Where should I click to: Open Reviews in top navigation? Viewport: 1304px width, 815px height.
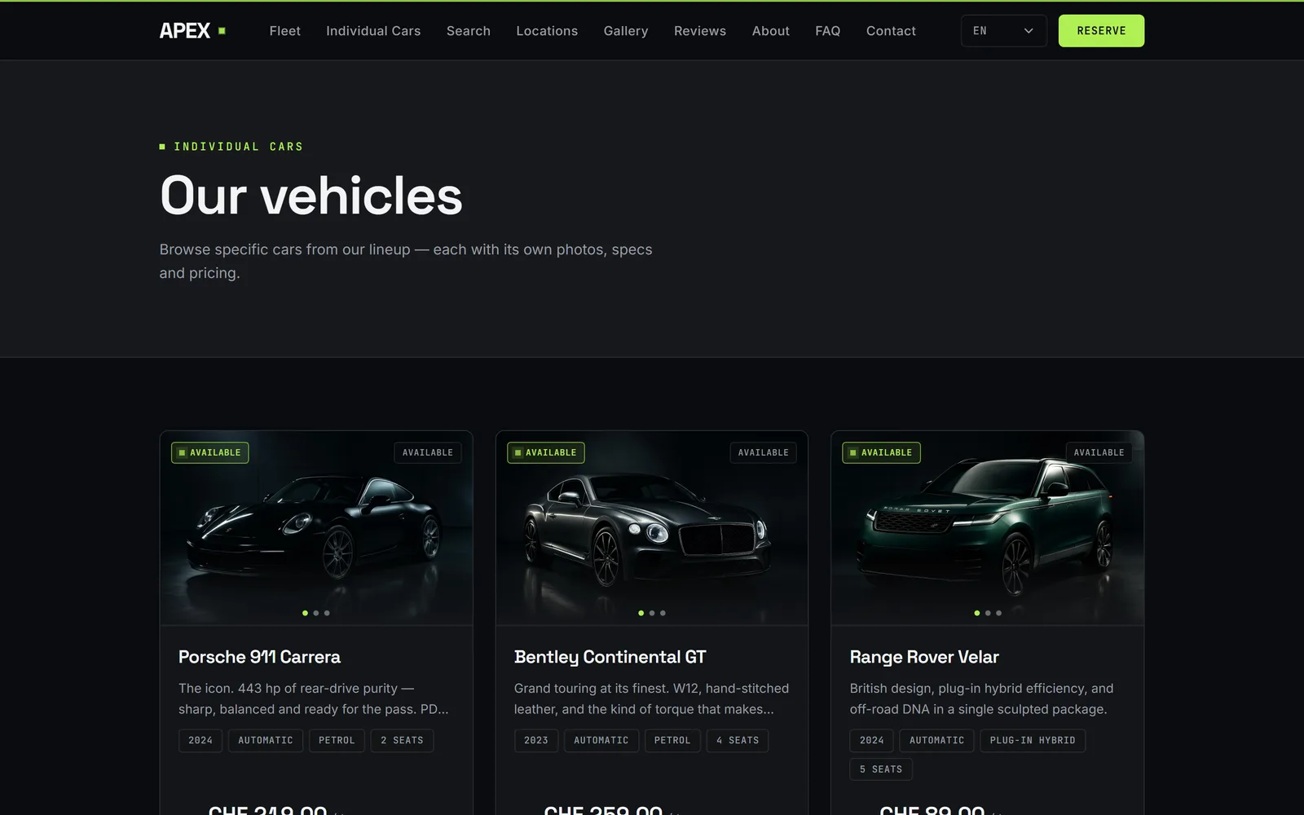[x=700, y=31]
